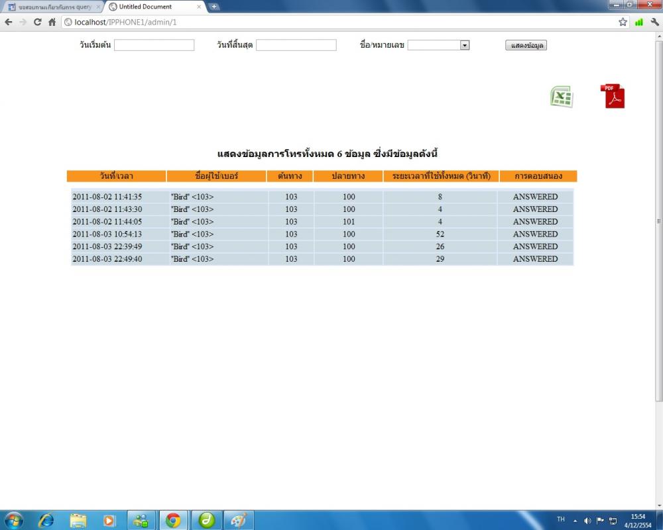This screenshot has width=663, height=530.
Task: Click the start date (วันเริ่มต้น) input field
Action: click(x=154, y=45)
